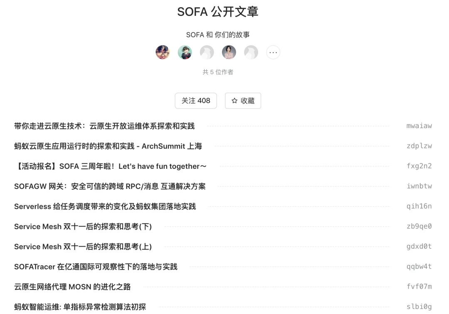Click the slug text slbi0g
449x314 pixels.
[419, 307]
